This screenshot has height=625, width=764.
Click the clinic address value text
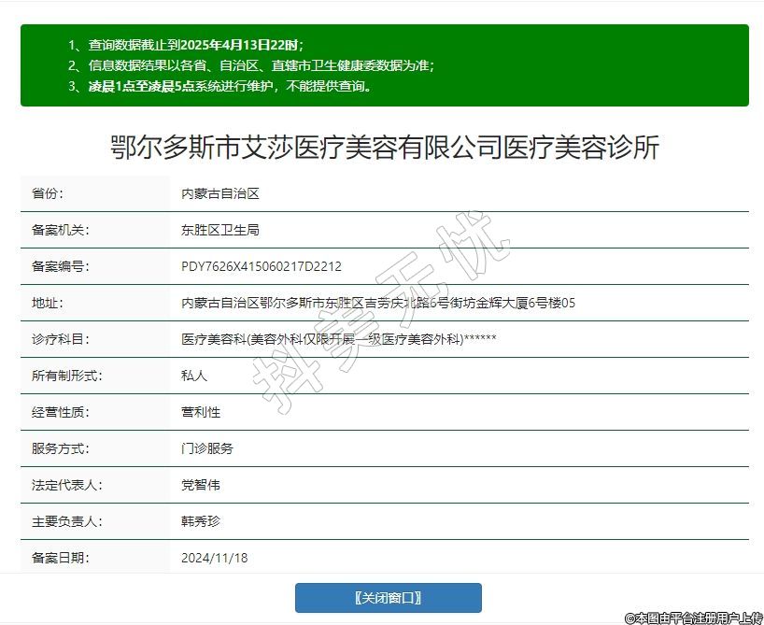378,303
